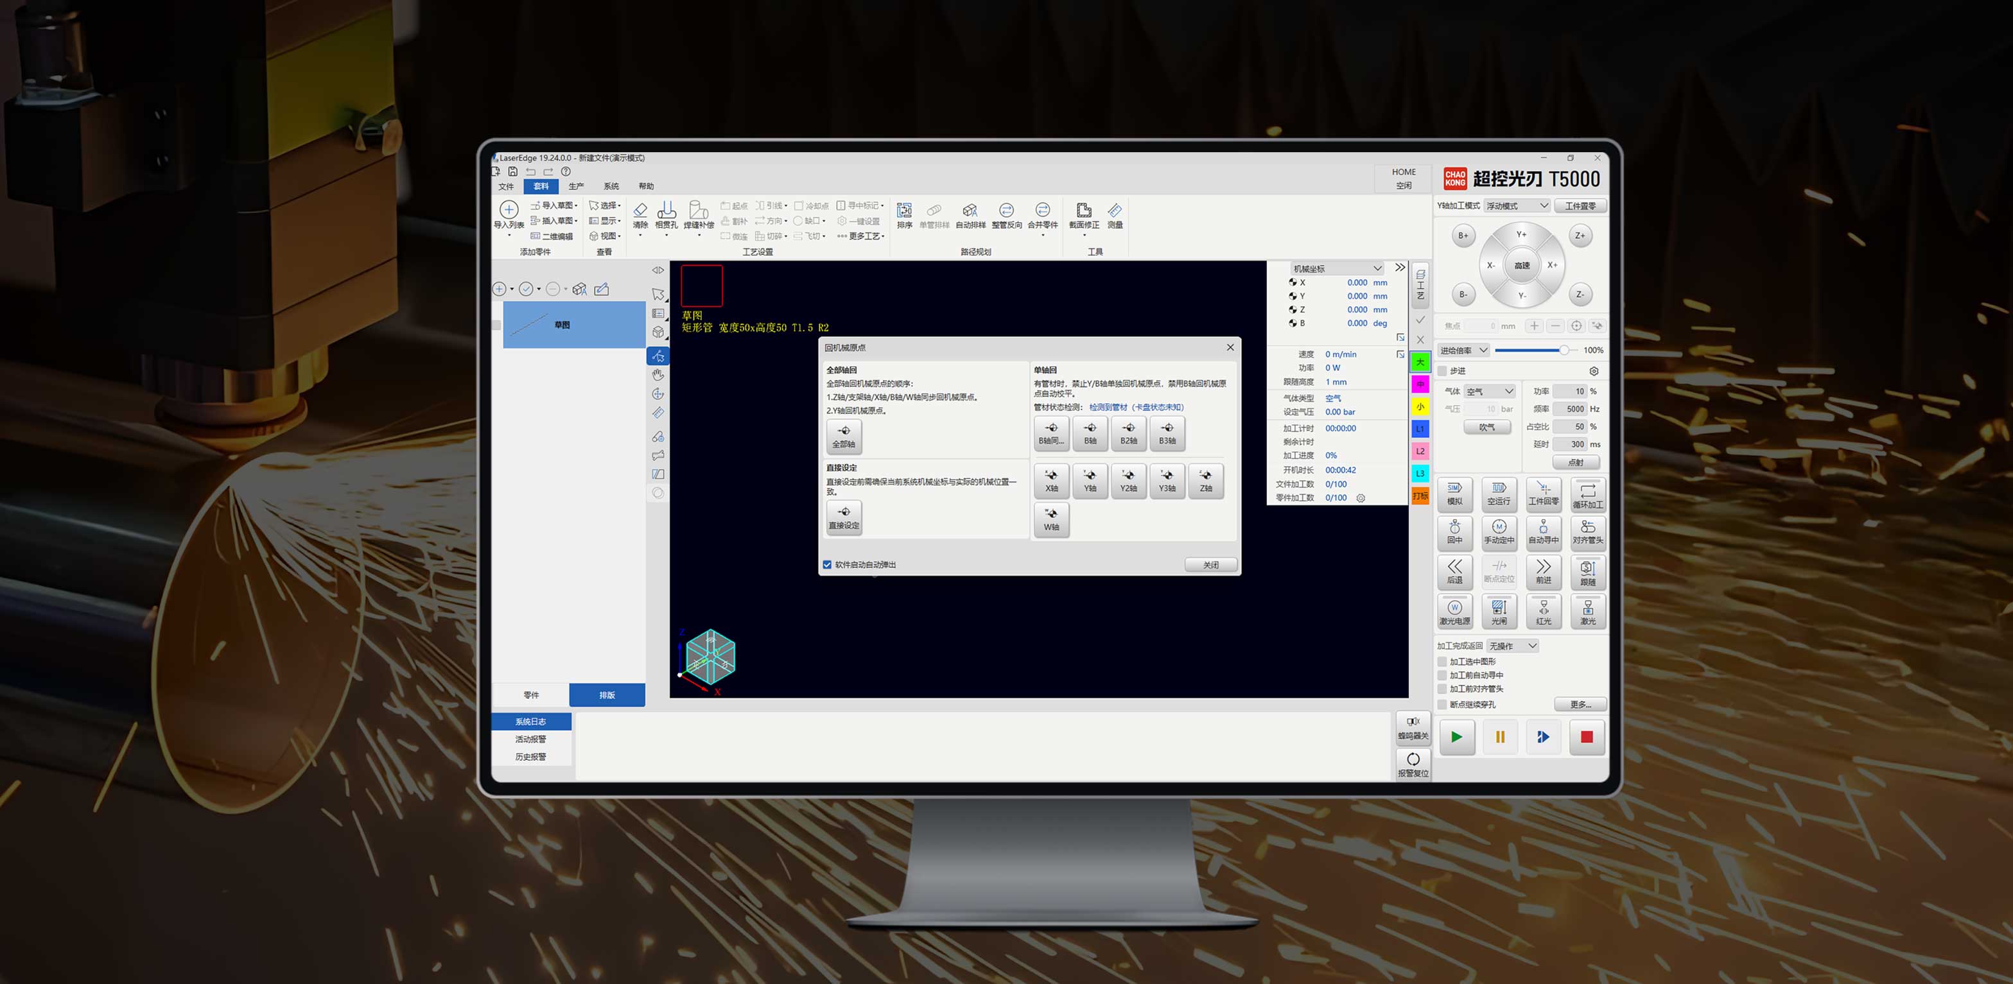This screenshot has width=2013, height=984.
Task: Open the 生产 production menu tab
Action: pyautogui.click(x=576, y=187)
